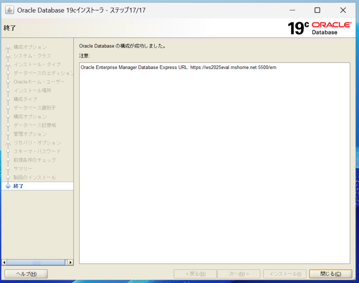
Task: Click the globe icon beside 終了 step
Action: point(8,186)
